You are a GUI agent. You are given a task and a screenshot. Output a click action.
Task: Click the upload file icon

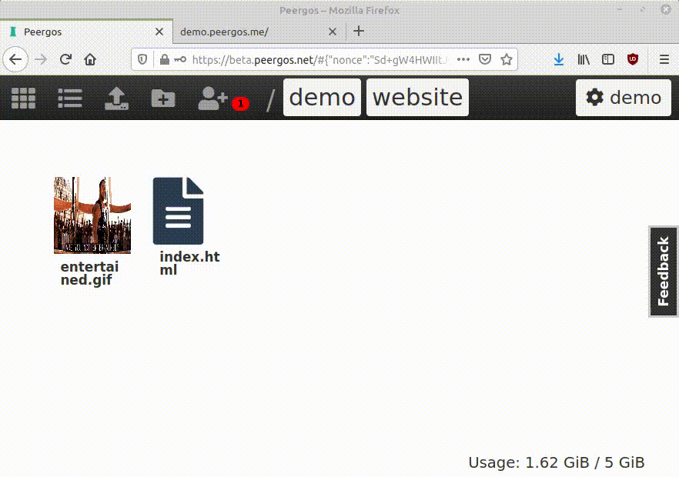click(x=116, y=98)
